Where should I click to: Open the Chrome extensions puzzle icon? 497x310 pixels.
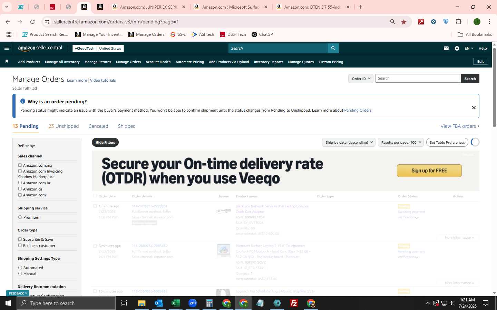pyautogui.click(x=458, y=22)
